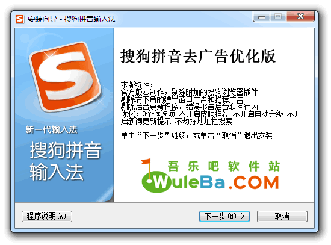
Task: Click the arrow on the 下一步 button
Action: 243,216
